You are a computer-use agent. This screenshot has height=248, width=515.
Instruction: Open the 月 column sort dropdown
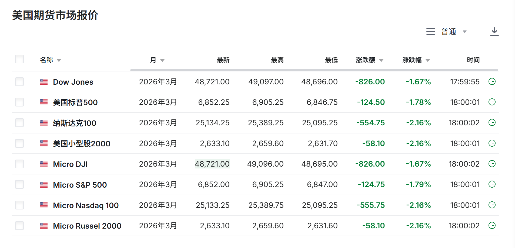tap(163, 60)
